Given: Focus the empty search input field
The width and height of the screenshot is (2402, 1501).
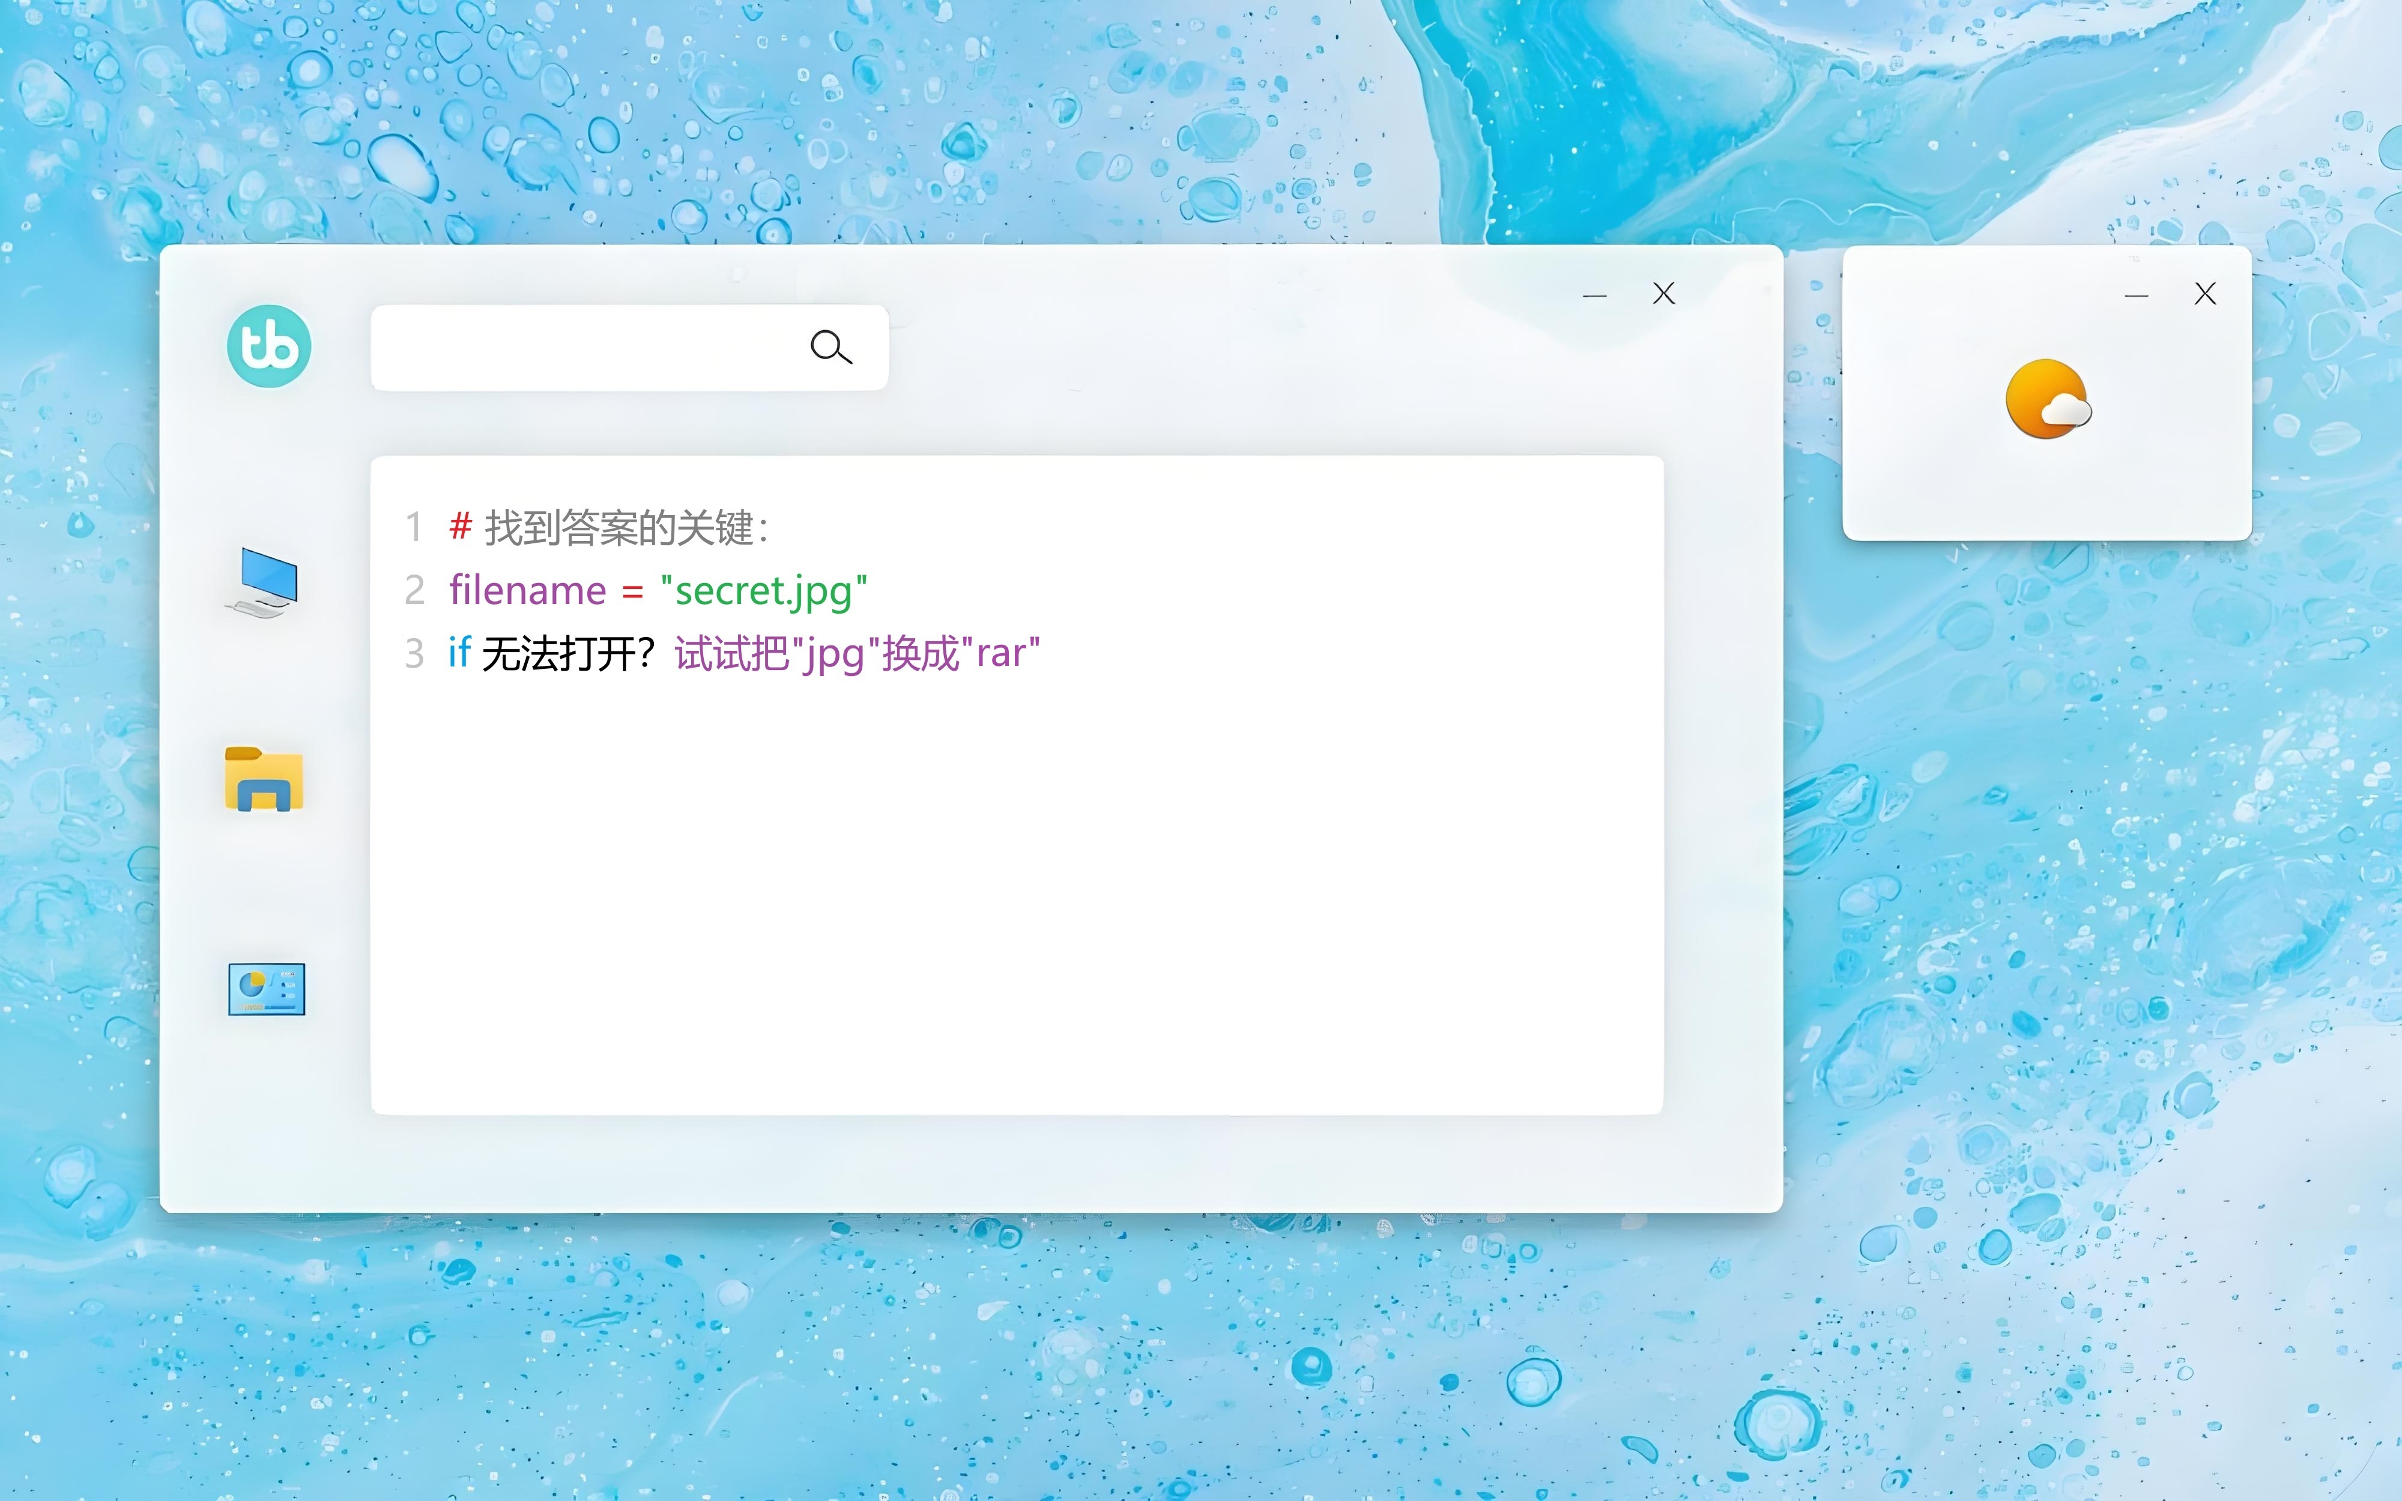Looking at the screenshot, I should point(585,348).
